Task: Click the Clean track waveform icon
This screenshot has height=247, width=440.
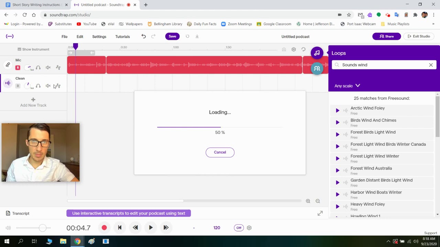Action: [x=8, y=83]
